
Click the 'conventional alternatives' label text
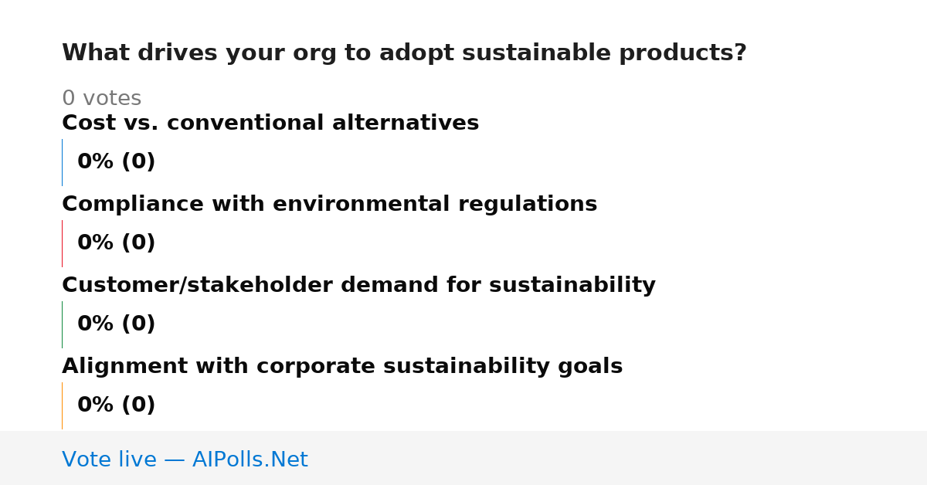(x=323, y=123)
